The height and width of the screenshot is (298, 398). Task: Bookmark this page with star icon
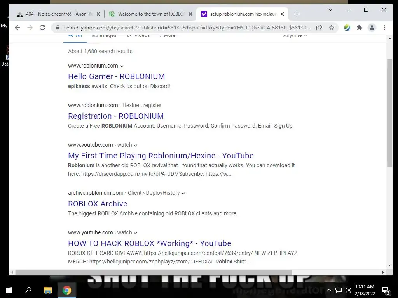[x=332, y=28]
